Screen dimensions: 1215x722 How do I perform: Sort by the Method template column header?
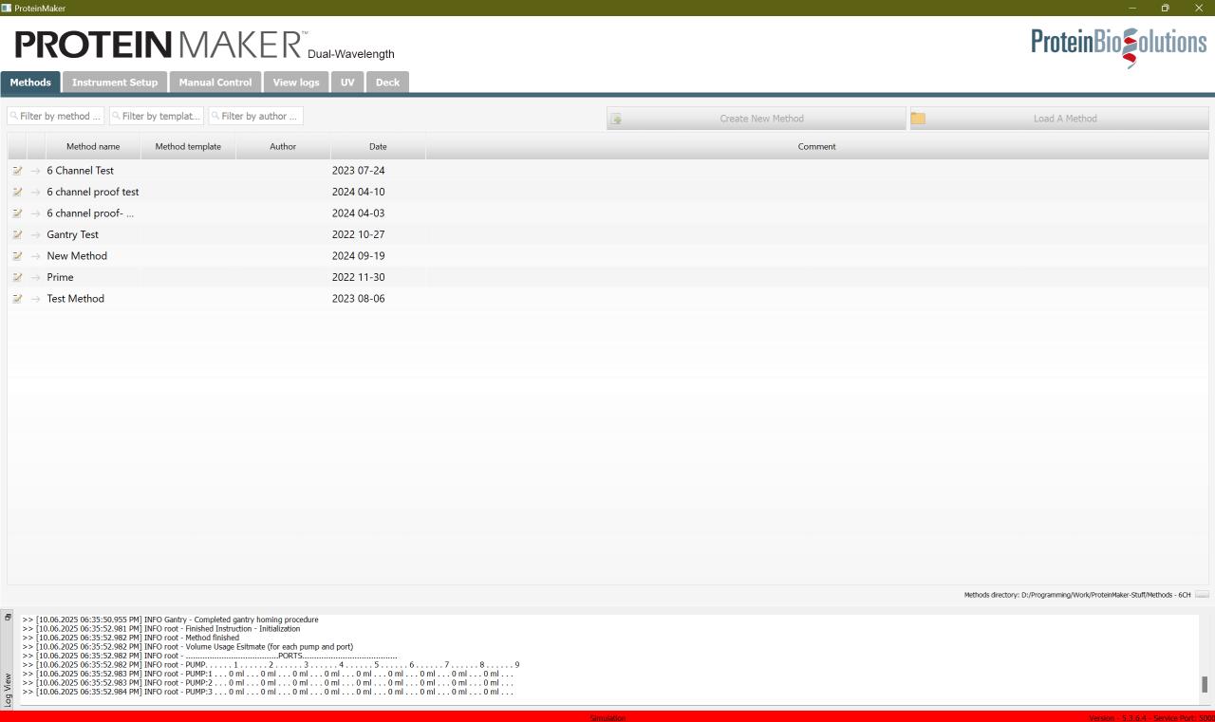[x=188, y=146]
